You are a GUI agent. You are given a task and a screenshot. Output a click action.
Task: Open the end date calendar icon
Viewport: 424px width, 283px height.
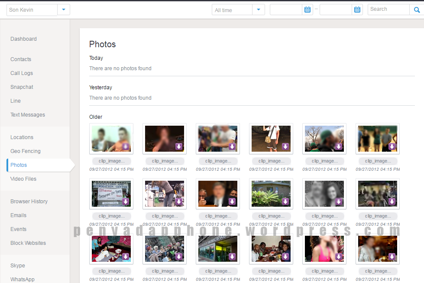[x=357, y=10]
